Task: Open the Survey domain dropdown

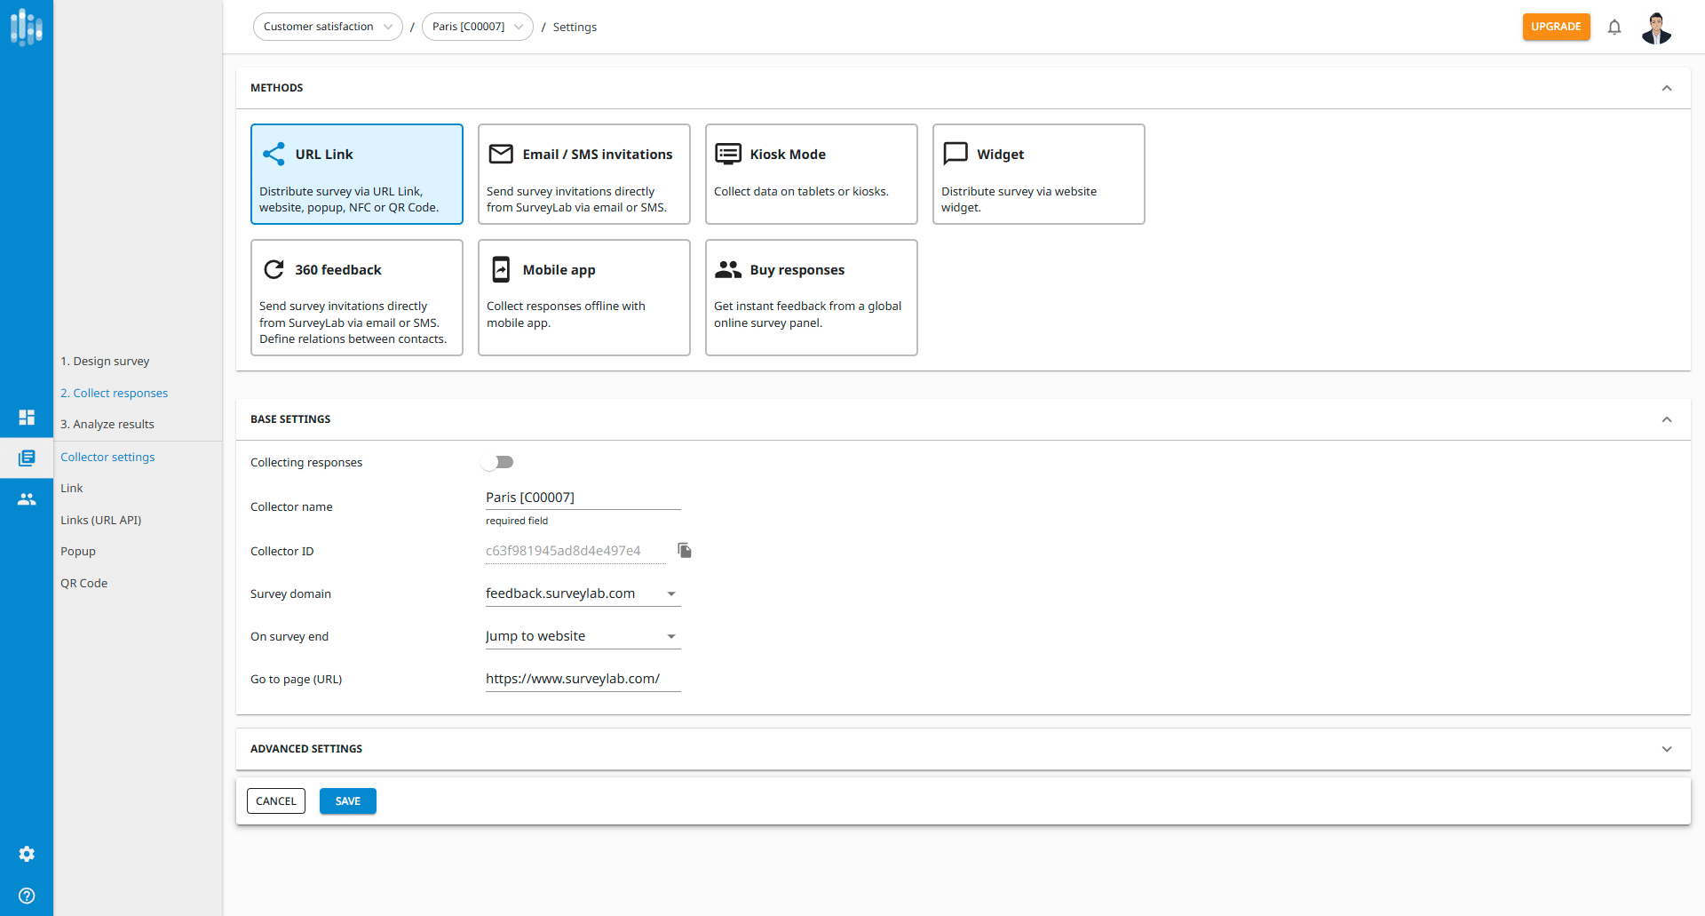Action: click(x=583, y=593)
